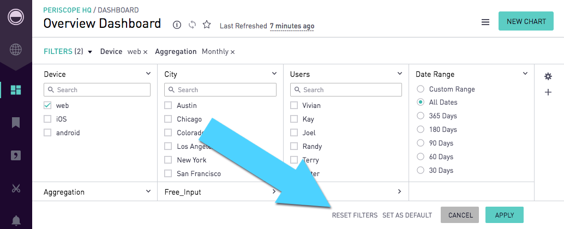The width and height of the screenshot is (564, 229).
Task: Refresh the dashboard with the sync icon
Action: click(193, 25)
